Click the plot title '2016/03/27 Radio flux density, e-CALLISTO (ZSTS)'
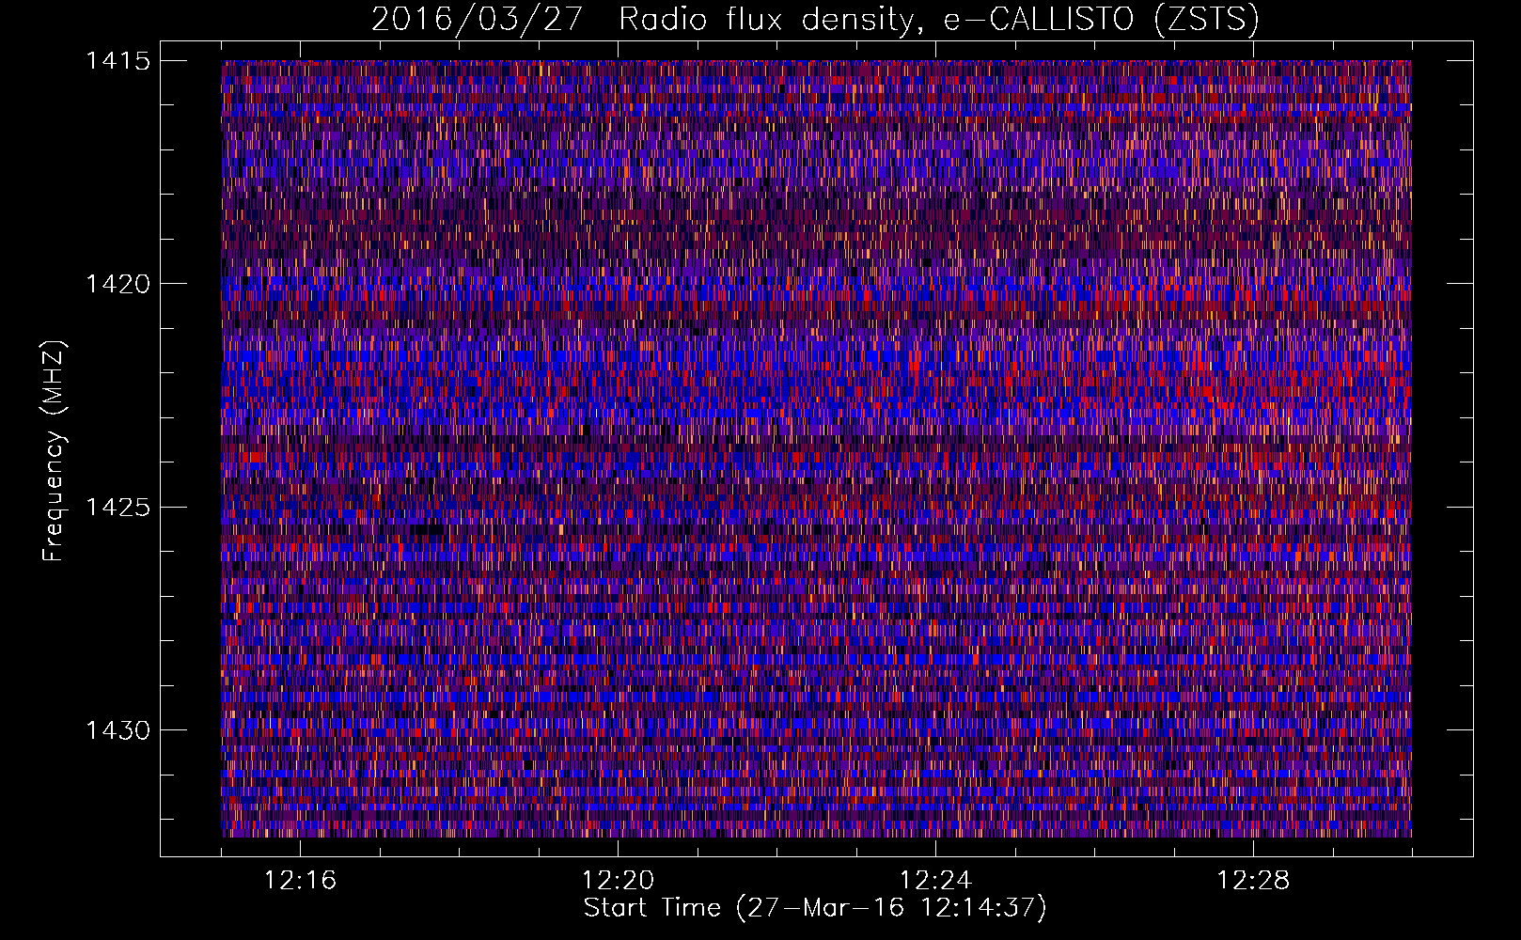This screenshot has width=1521, height=940. click(x=815, y=19)
